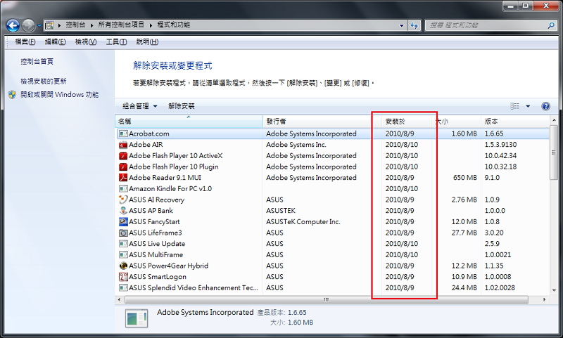Select ASUS Splendid Video Enhancement icon
Screen dimensions: 563x338
[123, 288]
